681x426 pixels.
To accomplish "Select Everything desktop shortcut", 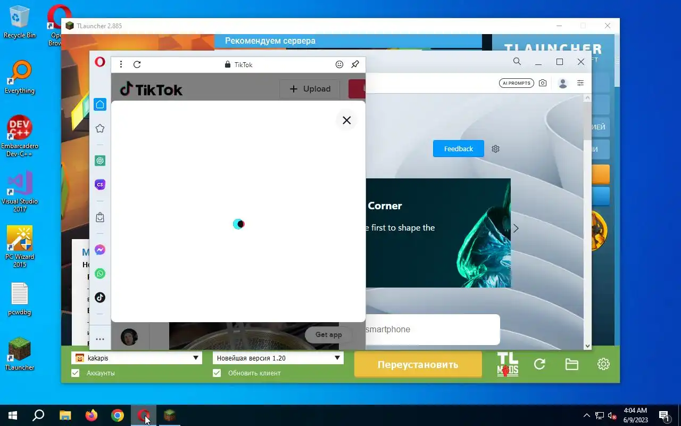I will tap(20, 77).
